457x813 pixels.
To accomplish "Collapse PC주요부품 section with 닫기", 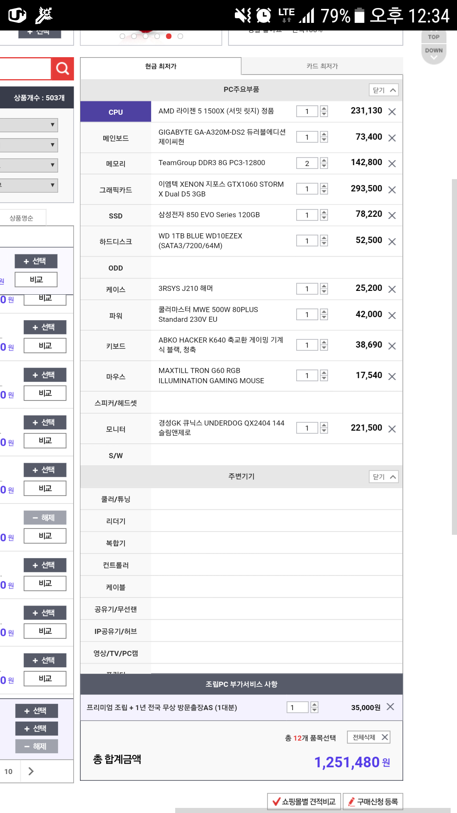I will click(x=383, y=90).
